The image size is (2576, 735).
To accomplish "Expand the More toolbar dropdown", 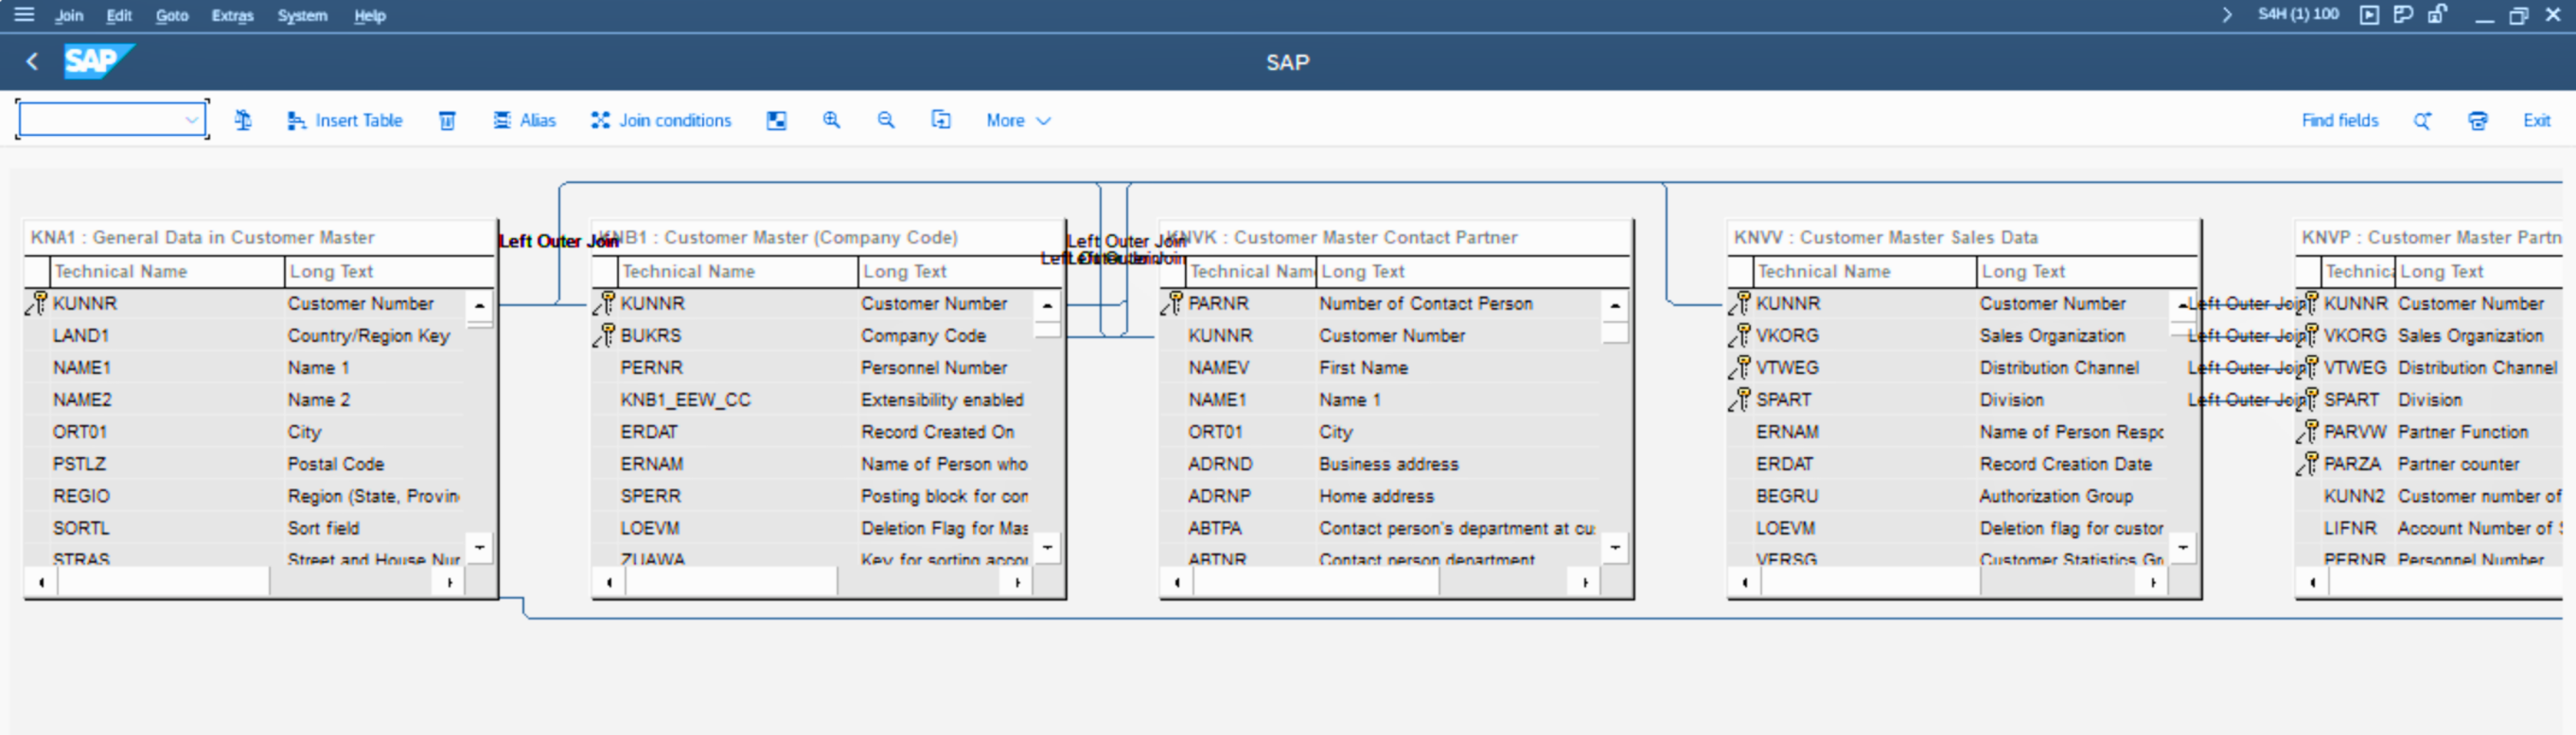I will (x=1017, y=120).
